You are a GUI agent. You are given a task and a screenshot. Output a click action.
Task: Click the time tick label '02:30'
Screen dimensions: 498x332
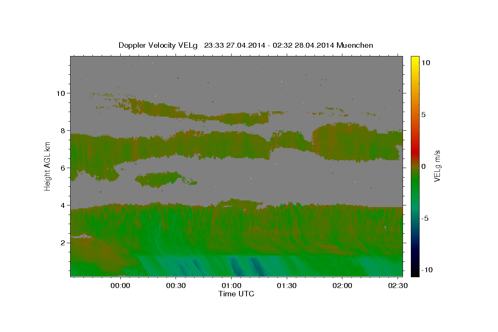tap(398, 286)
